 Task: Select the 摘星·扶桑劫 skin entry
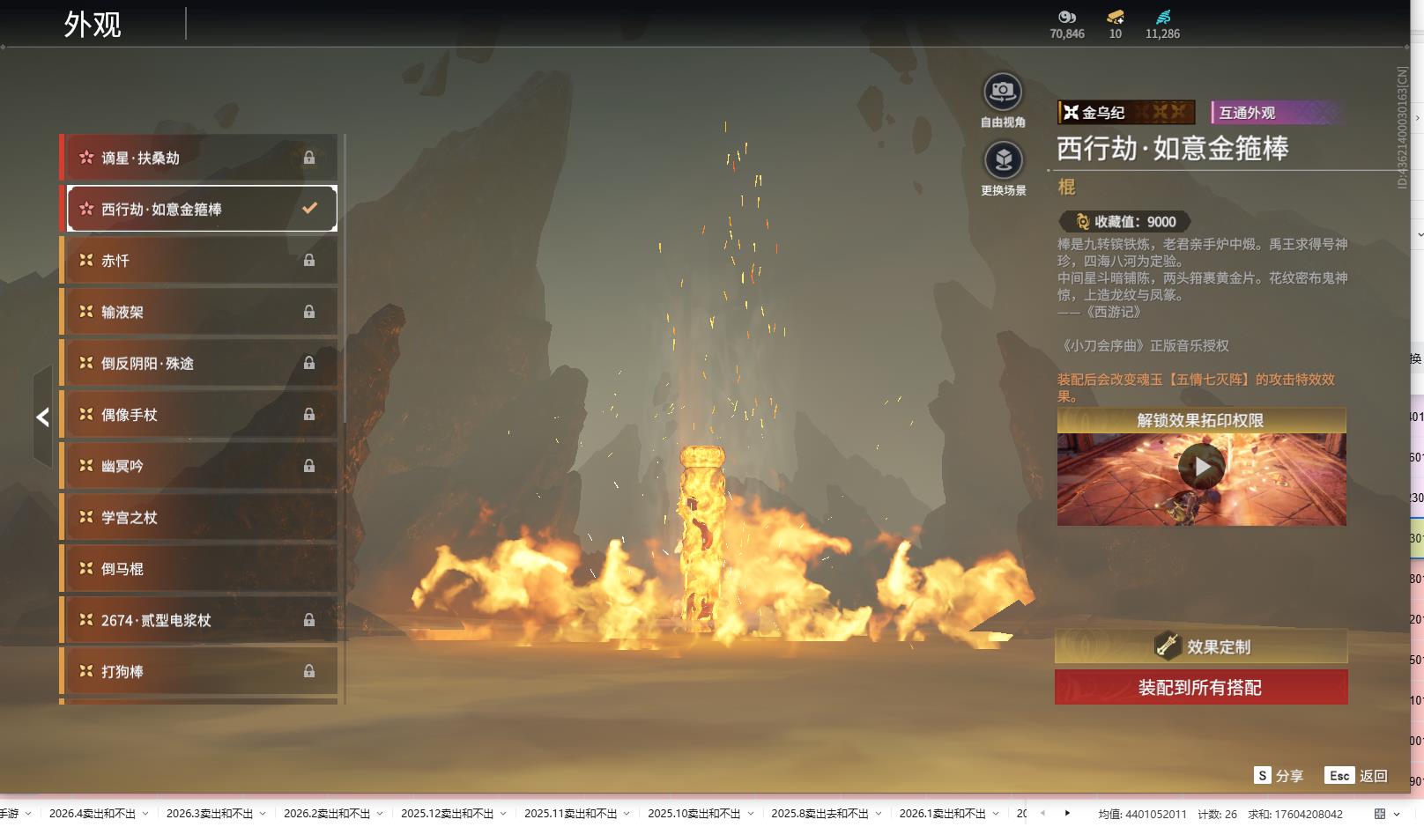(198, 158)
